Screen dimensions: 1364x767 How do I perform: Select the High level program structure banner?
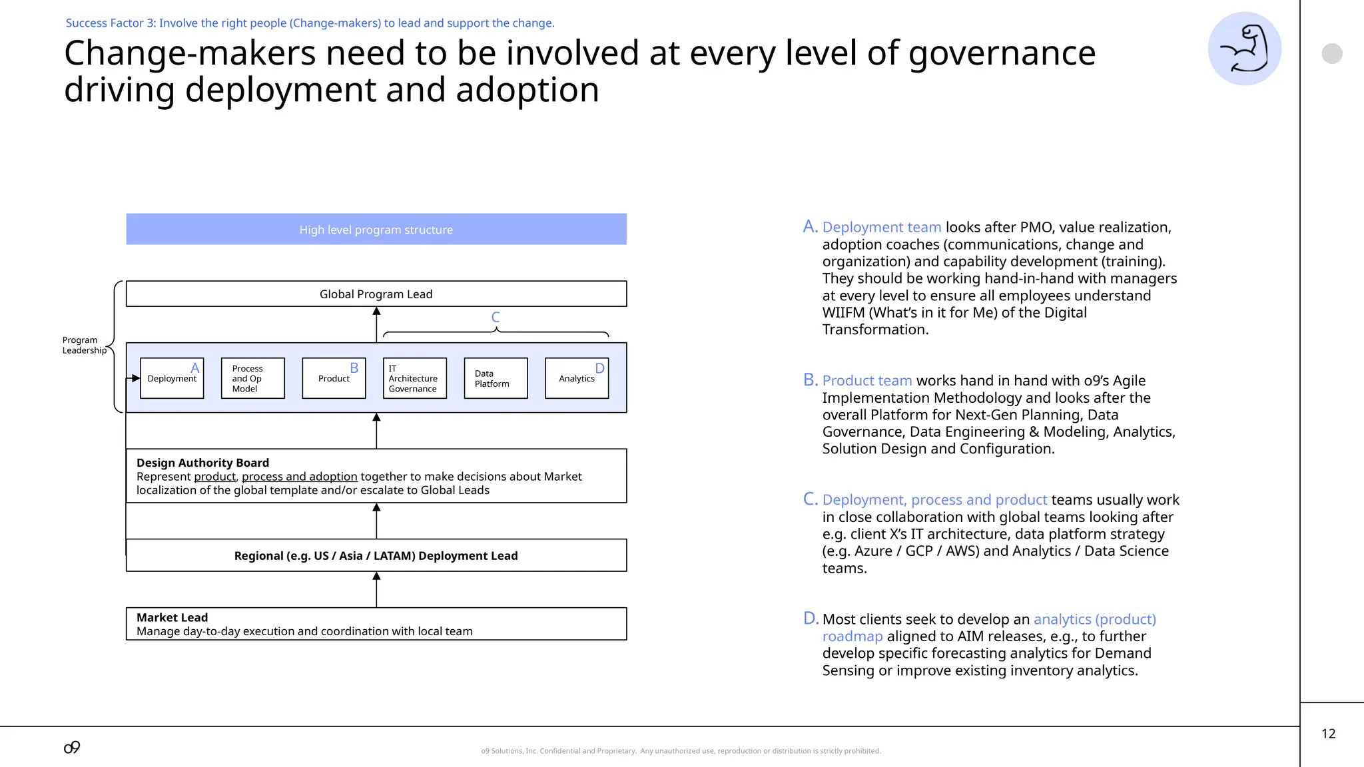[376, 229]
